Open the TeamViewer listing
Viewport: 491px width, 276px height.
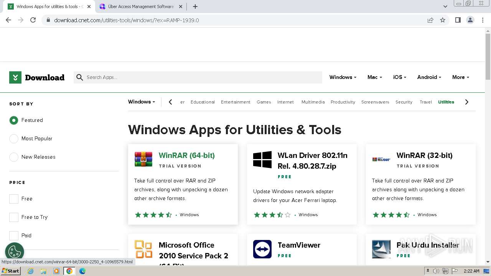299,245
